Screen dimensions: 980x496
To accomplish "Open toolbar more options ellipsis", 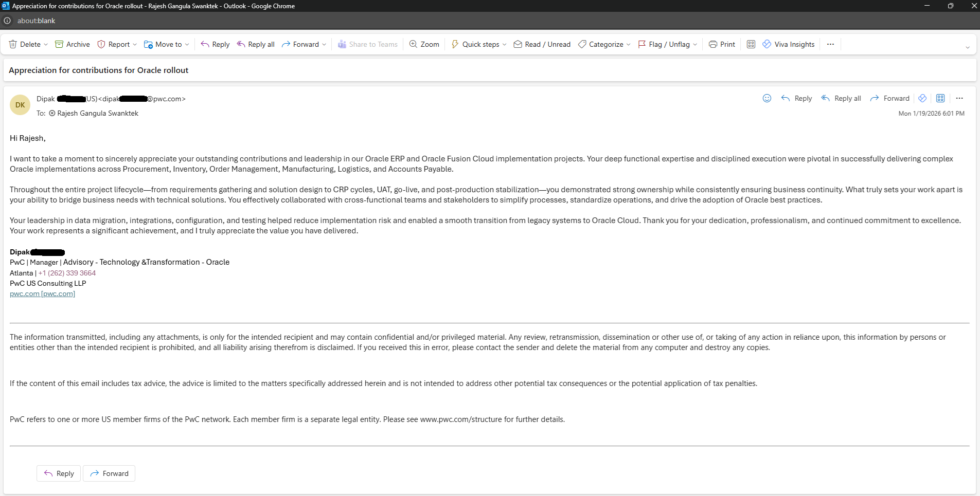I will 830,44.
